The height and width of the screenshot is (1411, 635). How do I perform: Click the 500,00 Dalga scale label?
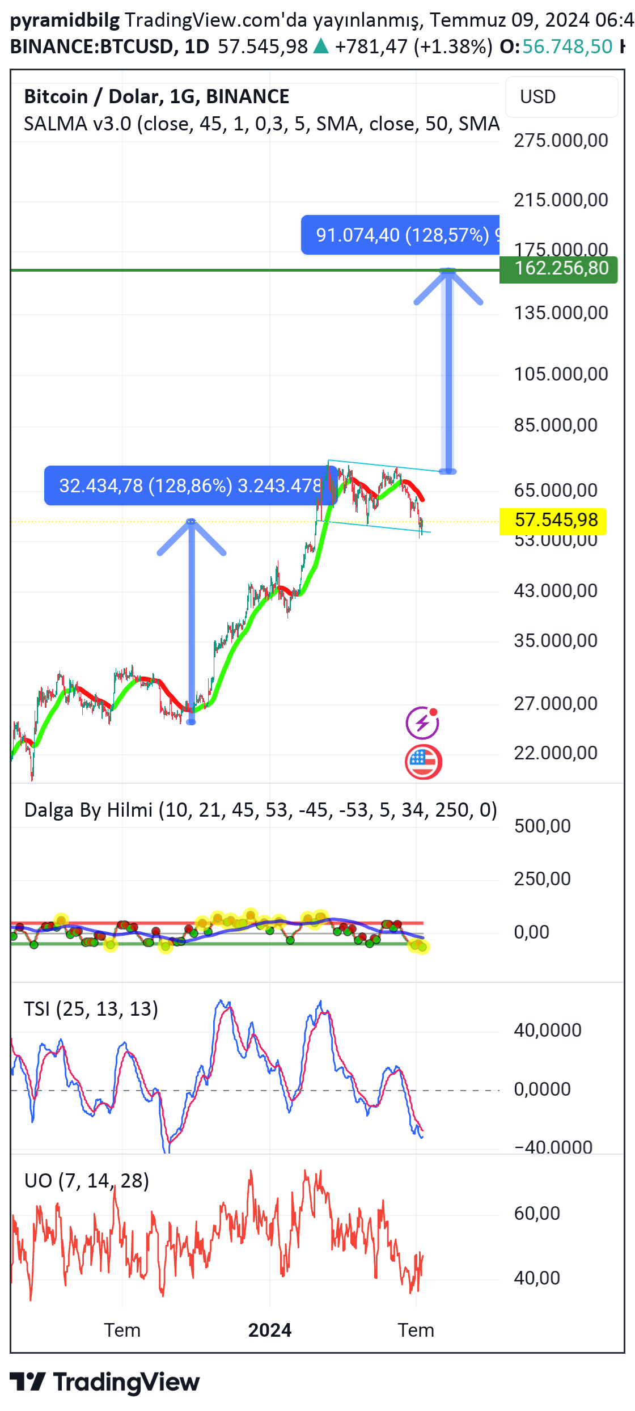tap(542, 826)
